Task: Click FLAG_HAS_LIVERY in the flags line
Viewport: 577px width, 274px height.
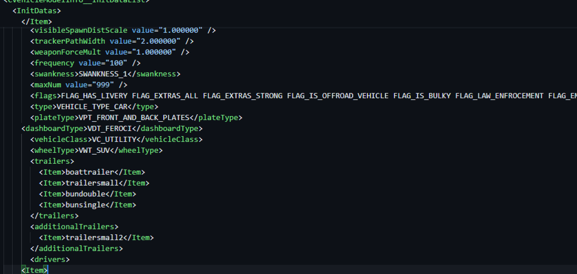Action: click(x=94, y=96)
